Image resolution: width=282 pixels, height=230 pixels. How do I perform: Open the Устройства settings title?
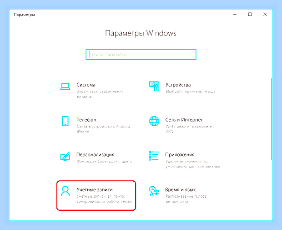point(178,85)
